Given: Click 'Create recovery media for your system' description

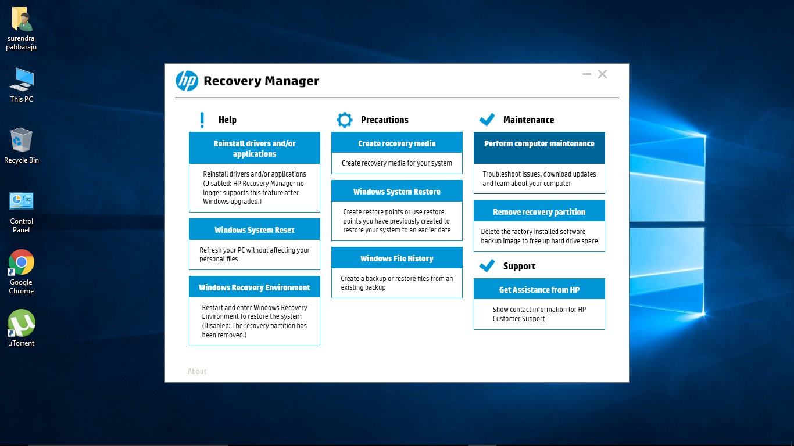Looking at the screenshot, I should click(x=397, y=163).
